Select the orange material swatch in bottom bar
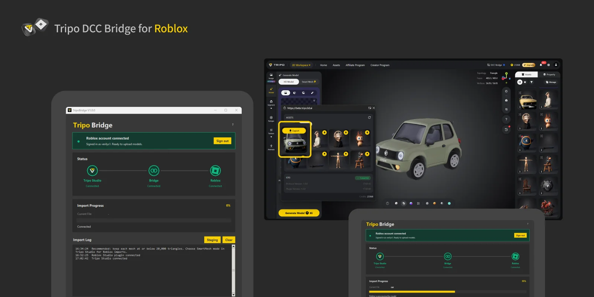Screen dimensions: 594x297 434,203
